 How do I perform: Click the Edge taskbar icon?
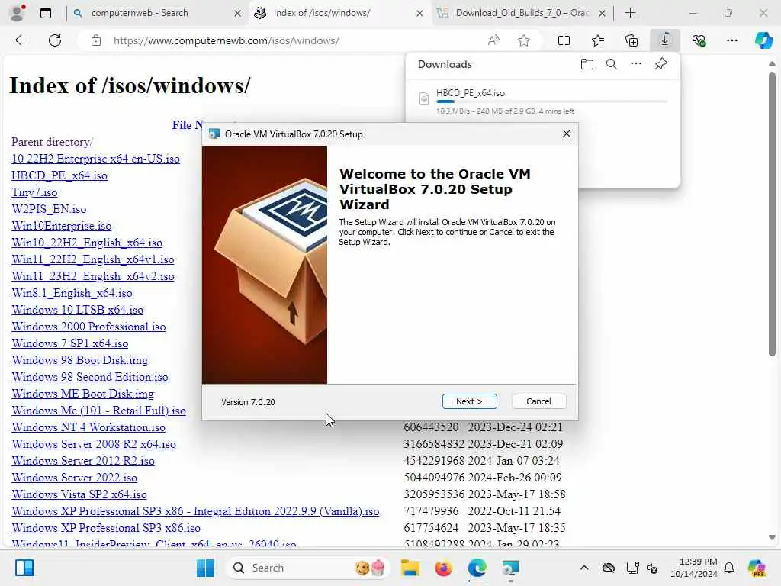point(477,568)
